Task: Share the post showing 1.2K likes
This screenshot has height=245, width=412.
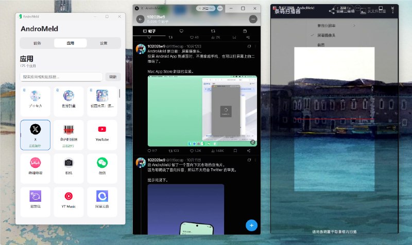Action: (249, 151)
